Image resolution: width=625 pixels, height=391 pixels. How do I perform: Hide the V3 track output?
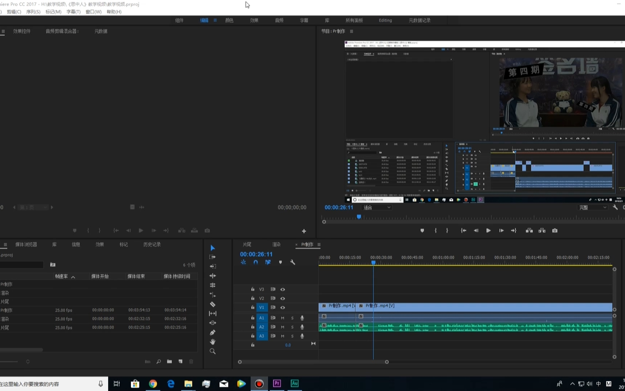(x=283, y=289)
